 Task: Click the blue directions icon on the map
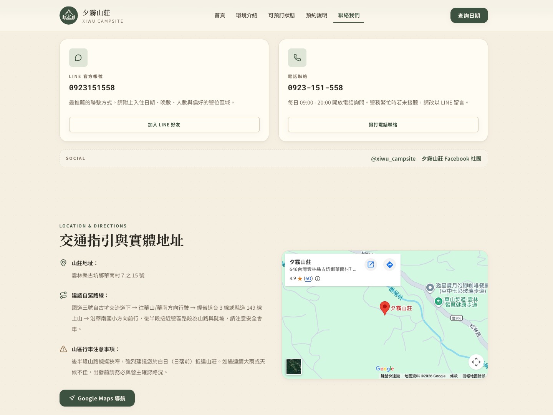[x=389, y=264]
